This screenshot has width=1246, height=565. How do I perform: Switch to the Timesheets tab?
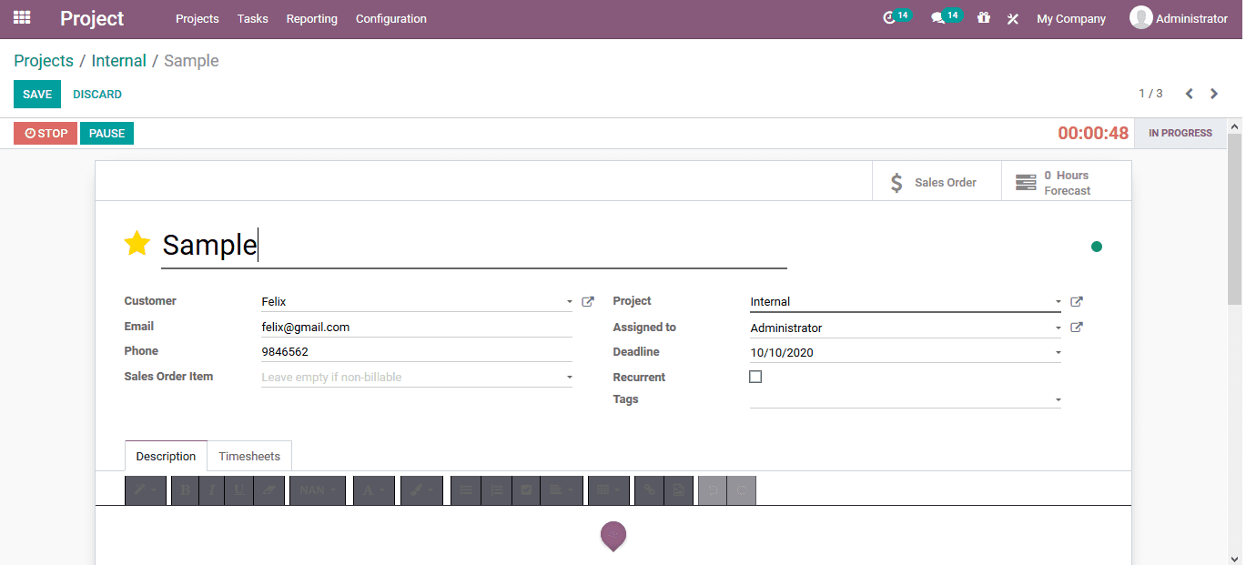[249, 455]
